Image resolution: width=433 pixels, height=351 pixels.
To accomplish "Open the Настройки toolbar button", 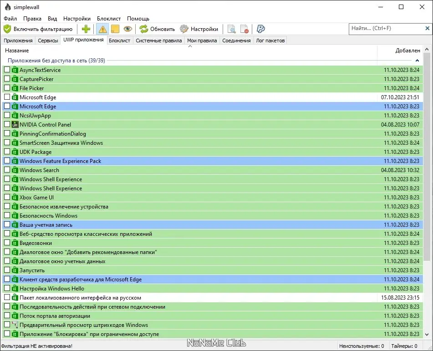I will (x=199, y=29).
